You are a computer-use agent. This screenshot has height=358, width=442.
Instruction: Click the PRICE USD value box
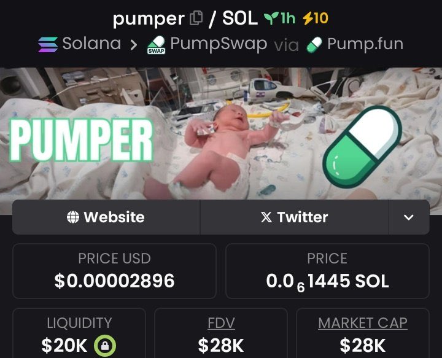114,271
